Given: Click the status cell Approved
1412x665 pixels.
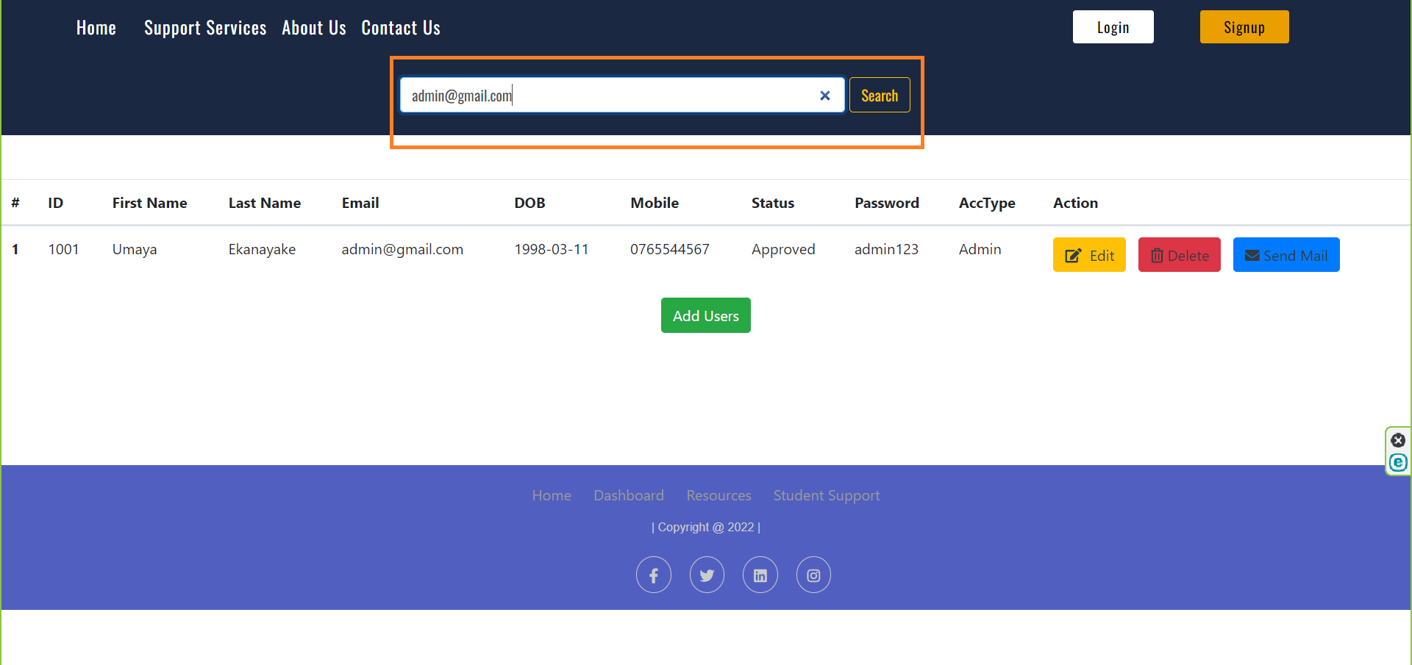Looking at the screenshot, I should coord(783,249).
